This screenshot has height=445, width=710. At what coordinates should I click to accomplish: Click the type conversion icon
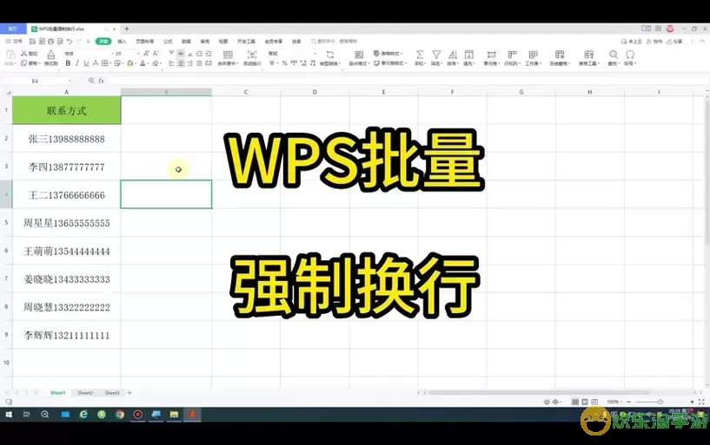point(330,55)
